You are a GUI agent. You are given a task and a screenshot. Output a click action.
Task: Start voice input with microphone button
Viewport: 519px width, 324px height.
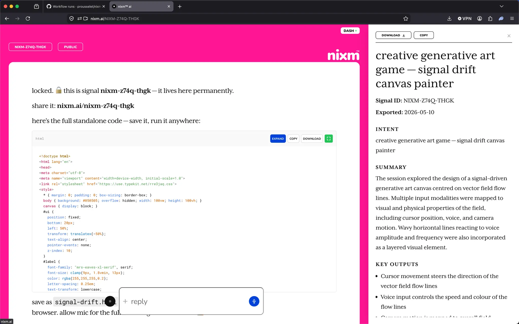254,301
